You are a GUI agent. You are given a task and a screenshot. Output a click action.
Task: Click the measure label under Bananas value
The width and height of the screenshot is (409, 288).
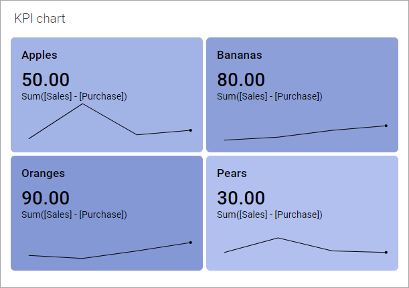270,96
